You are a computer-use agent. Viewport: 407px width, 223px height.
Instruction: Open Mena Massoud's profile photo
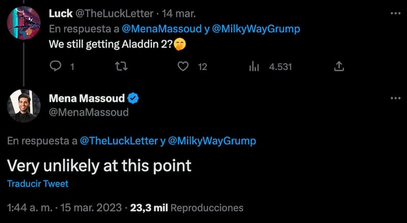click(x=24, y=106)
